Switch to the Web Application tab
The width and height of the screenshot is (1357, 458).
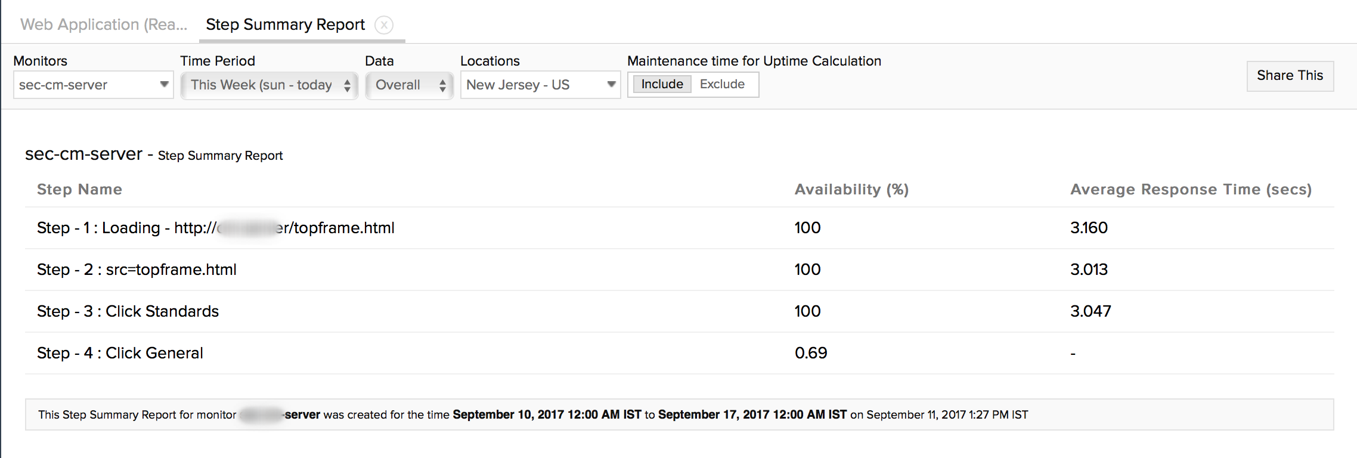coord(104,24)
